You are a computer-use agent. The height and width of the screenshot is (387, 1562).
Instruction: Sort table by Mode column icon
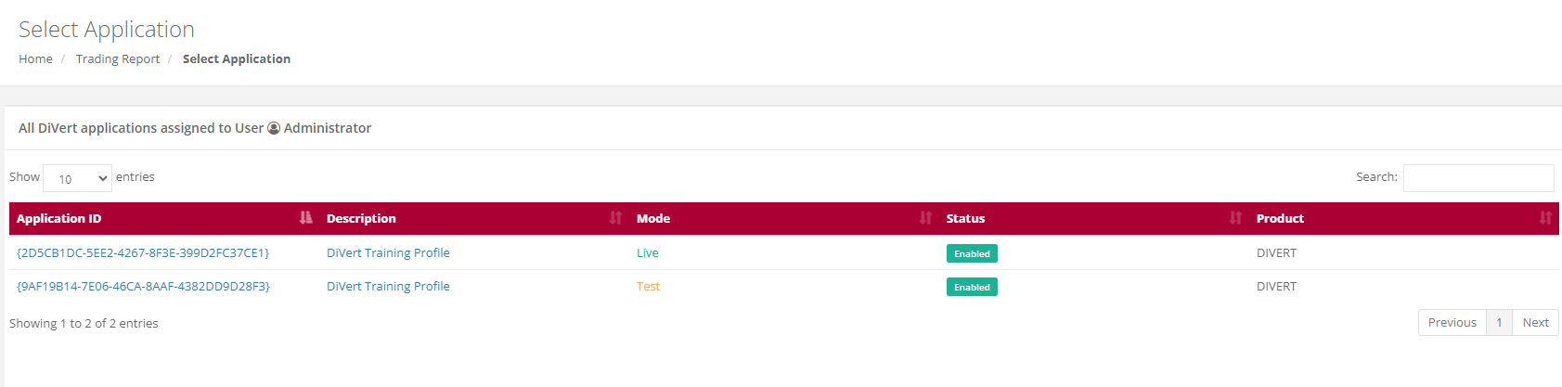925,218
